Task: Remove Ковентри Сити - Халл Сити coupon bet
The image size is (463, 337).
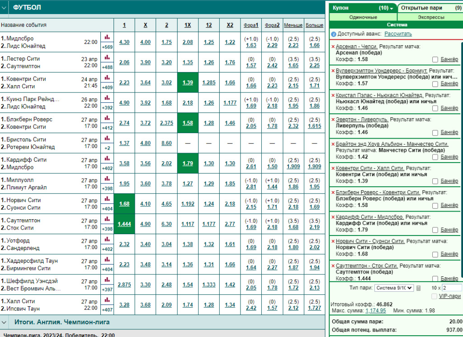Action: click(333, 168)
